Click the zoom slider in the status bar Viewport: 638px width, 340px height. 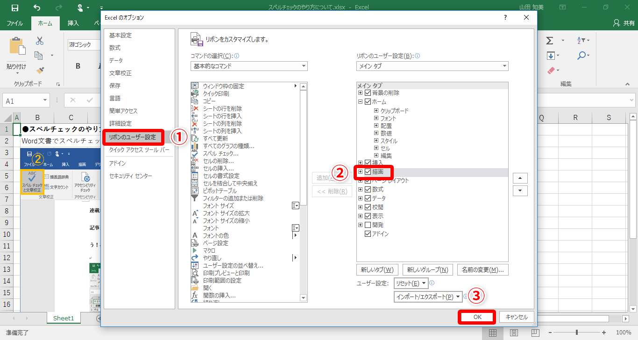(x=577, y=333)
